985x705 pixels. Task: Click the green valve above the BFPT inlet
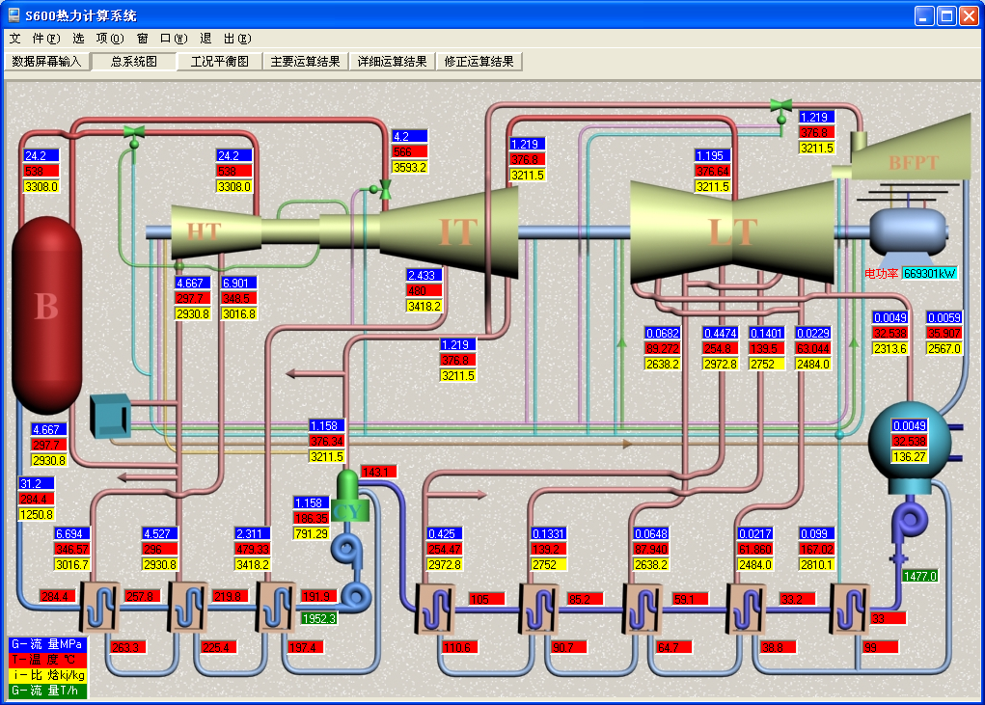780,106
